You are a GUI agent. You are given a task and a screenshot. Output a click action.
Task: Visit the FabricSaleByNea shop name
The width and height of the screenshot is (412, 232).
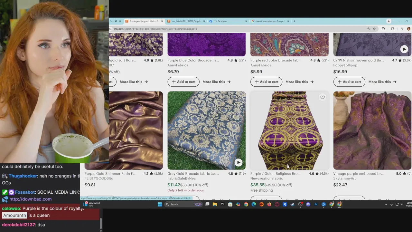(x=182, y=179)
